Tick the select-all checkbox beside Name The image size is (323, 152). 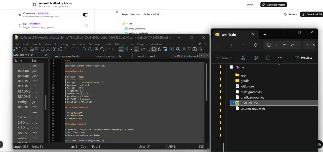tap(231, 67)
